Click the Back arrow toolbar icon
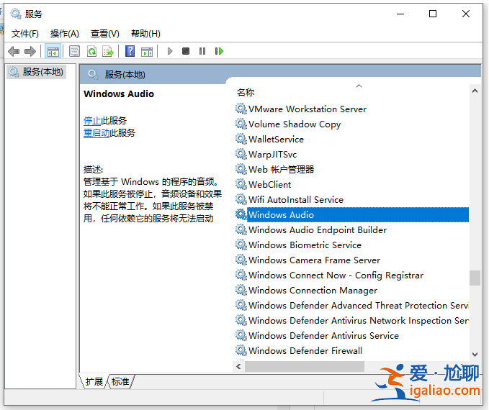The width and height of the screenshot is (489, 410). point(14,51)
